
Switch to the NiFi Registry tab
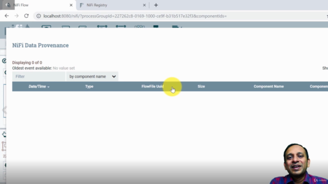[x=112, y=5]
